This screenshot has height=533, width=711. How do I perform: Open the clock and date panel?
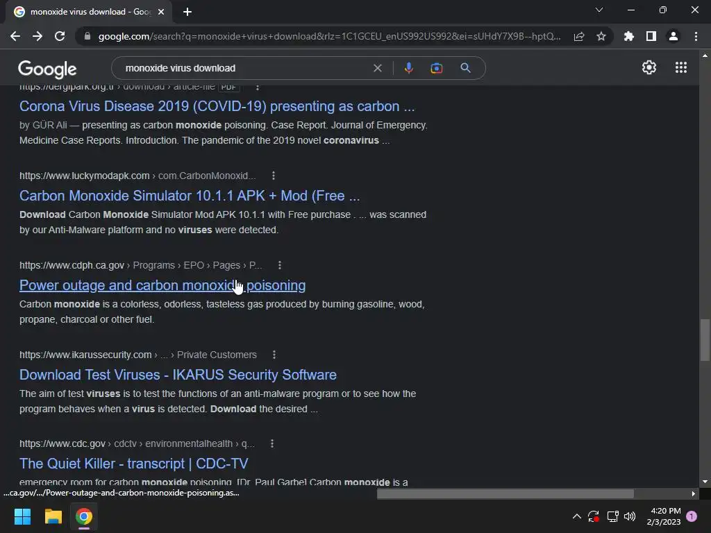664,516
